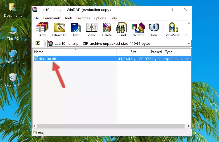Click the WinRAR title bar books icon
Viewport: 219px width, 142px height.
[x=35, y=9]
